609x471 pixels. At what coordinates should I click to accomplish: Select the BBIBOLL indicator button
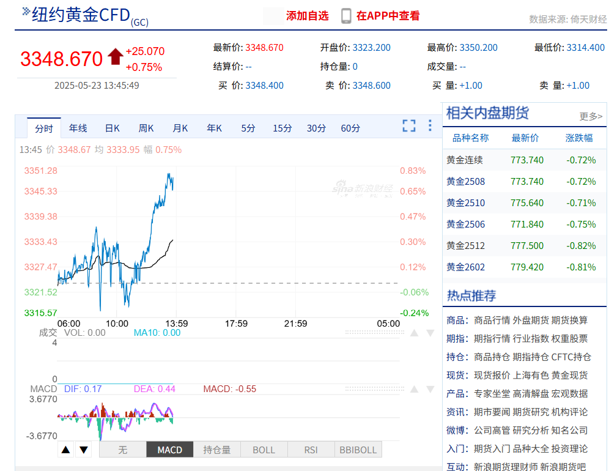click(x=358, y=450)
